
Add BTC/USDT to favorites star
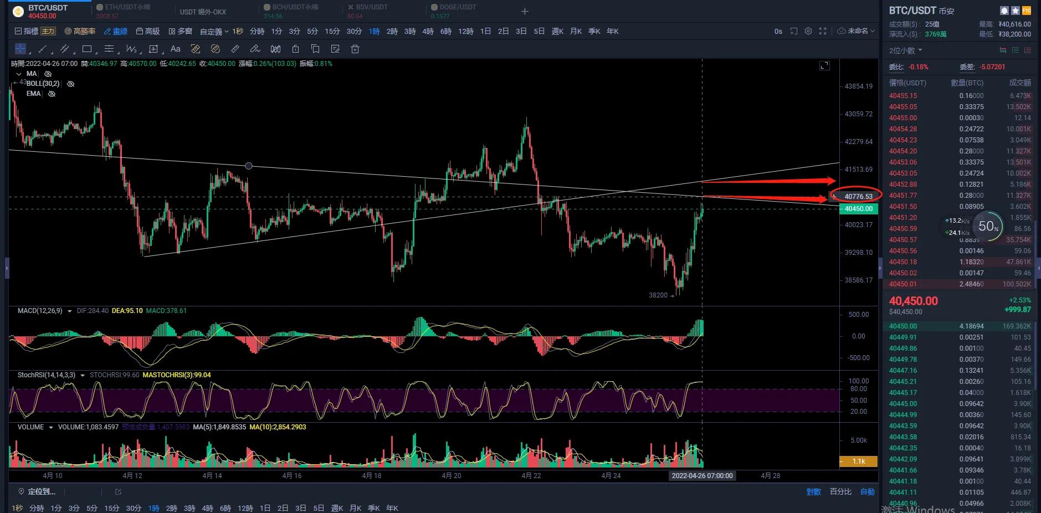click(1016, 11)
